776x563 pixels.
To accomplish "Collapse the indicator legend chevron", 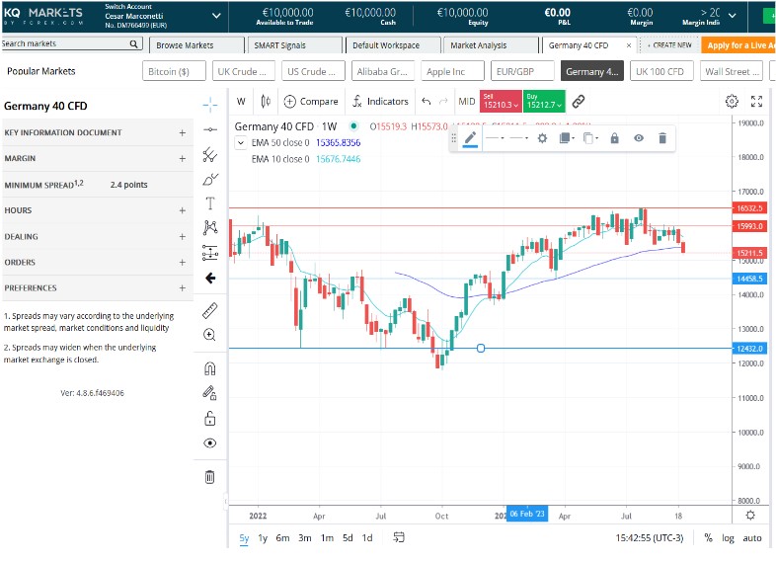I will [x=241, y=143].
